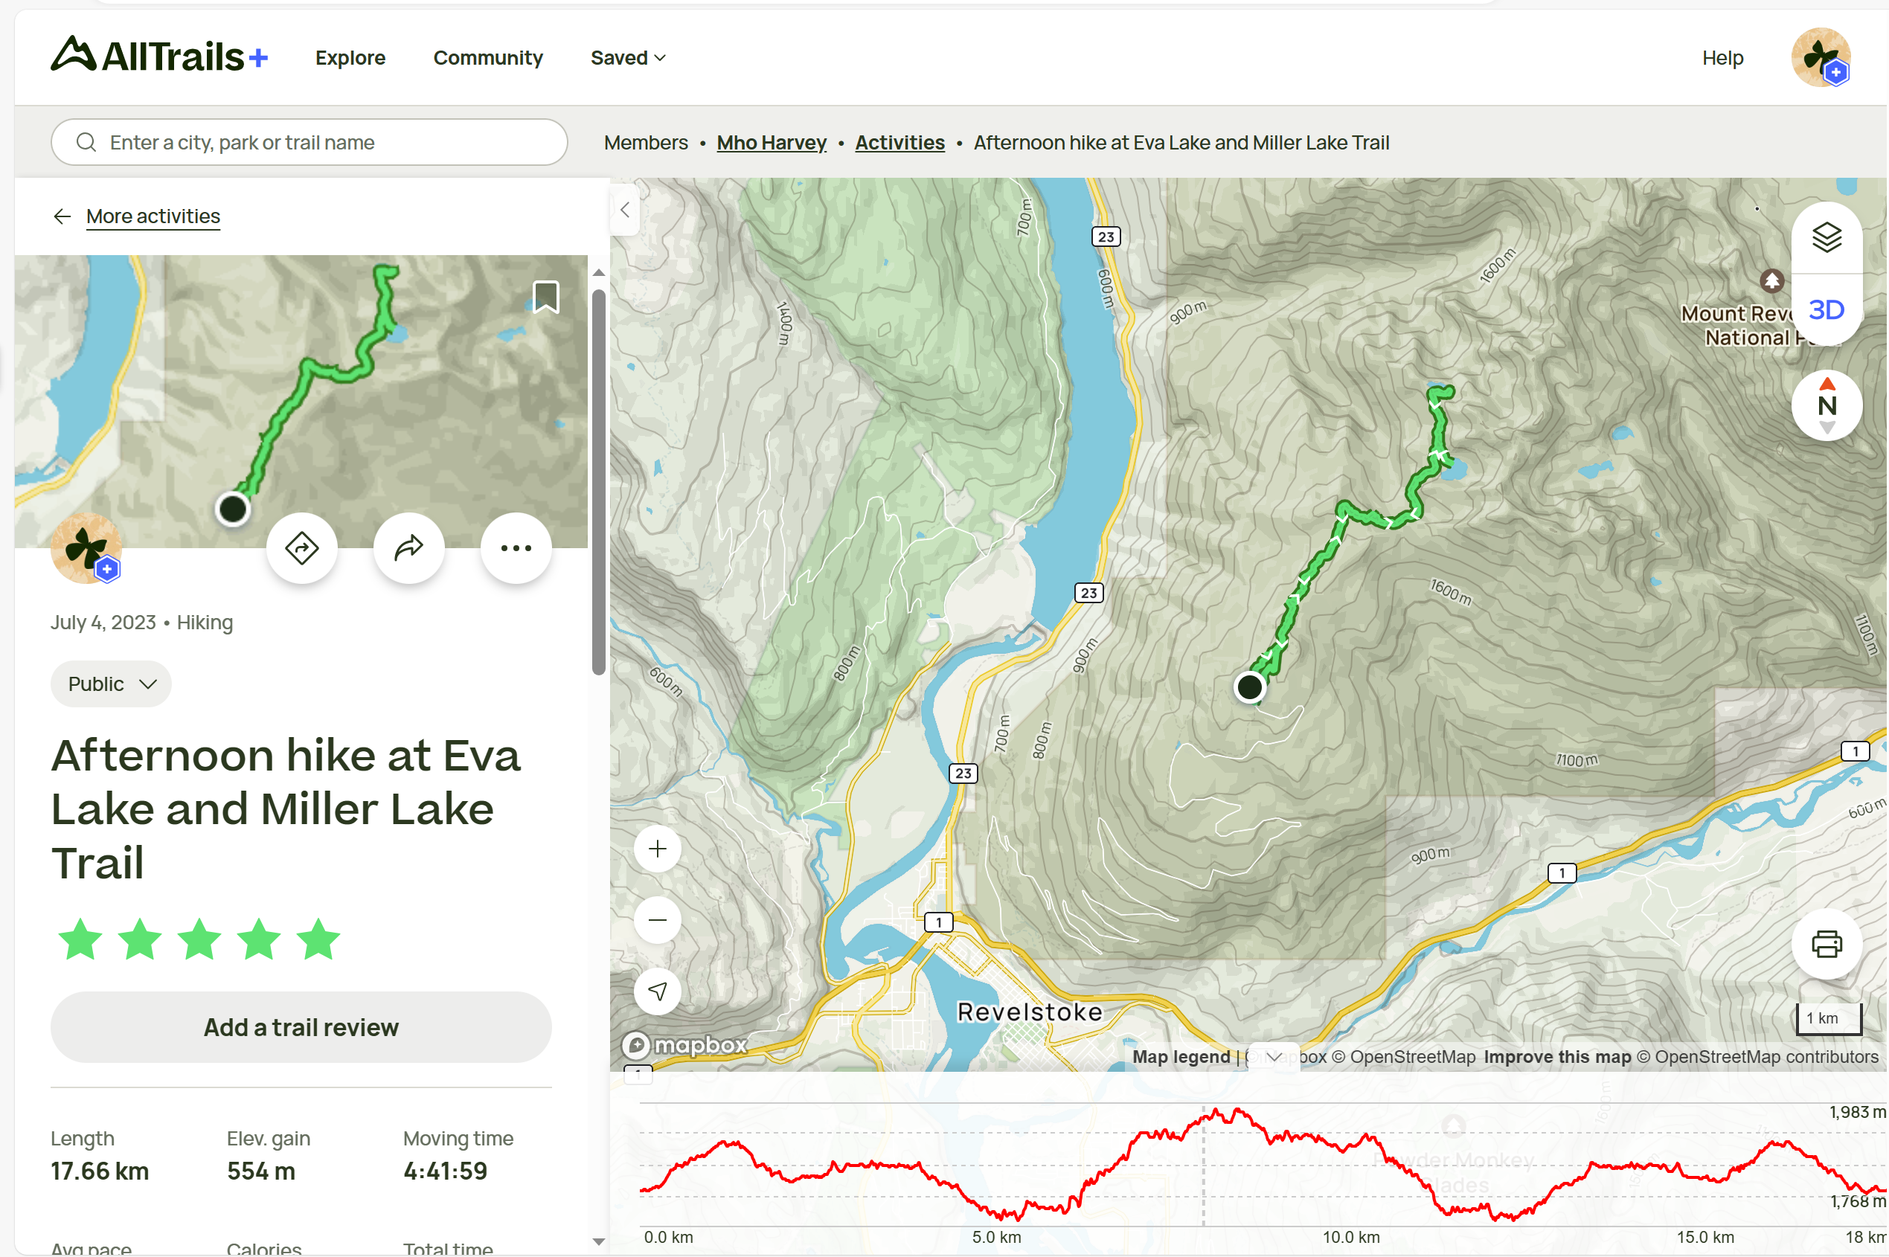
Task: Zoom in on the map
Action: point(658,849)
